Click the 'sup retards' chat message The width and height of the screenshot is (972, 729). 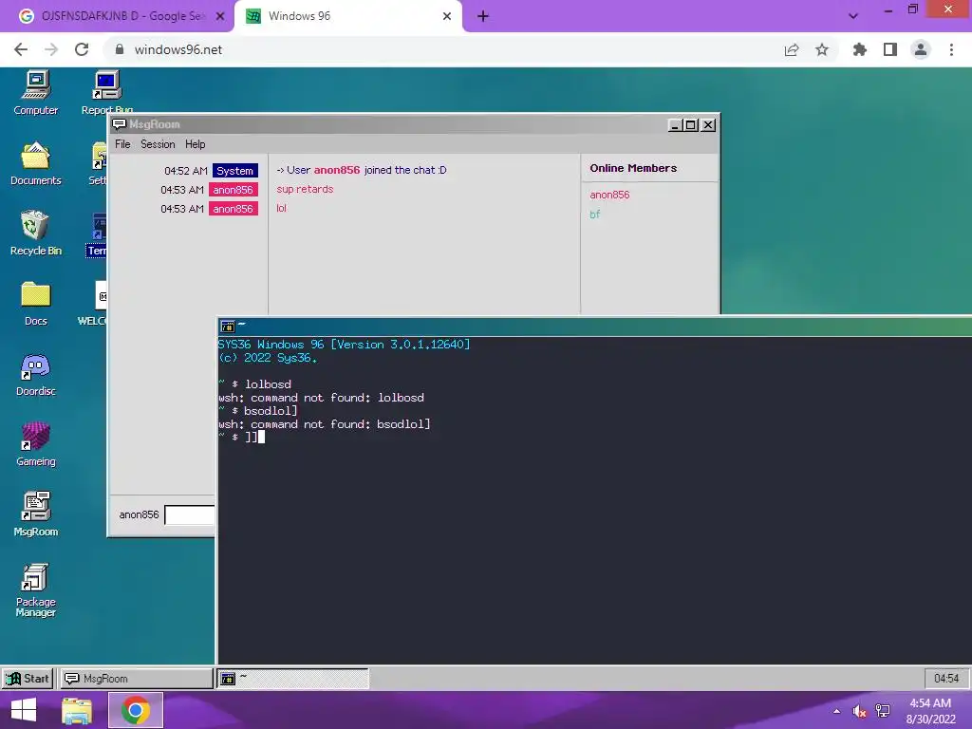[305, 189]
